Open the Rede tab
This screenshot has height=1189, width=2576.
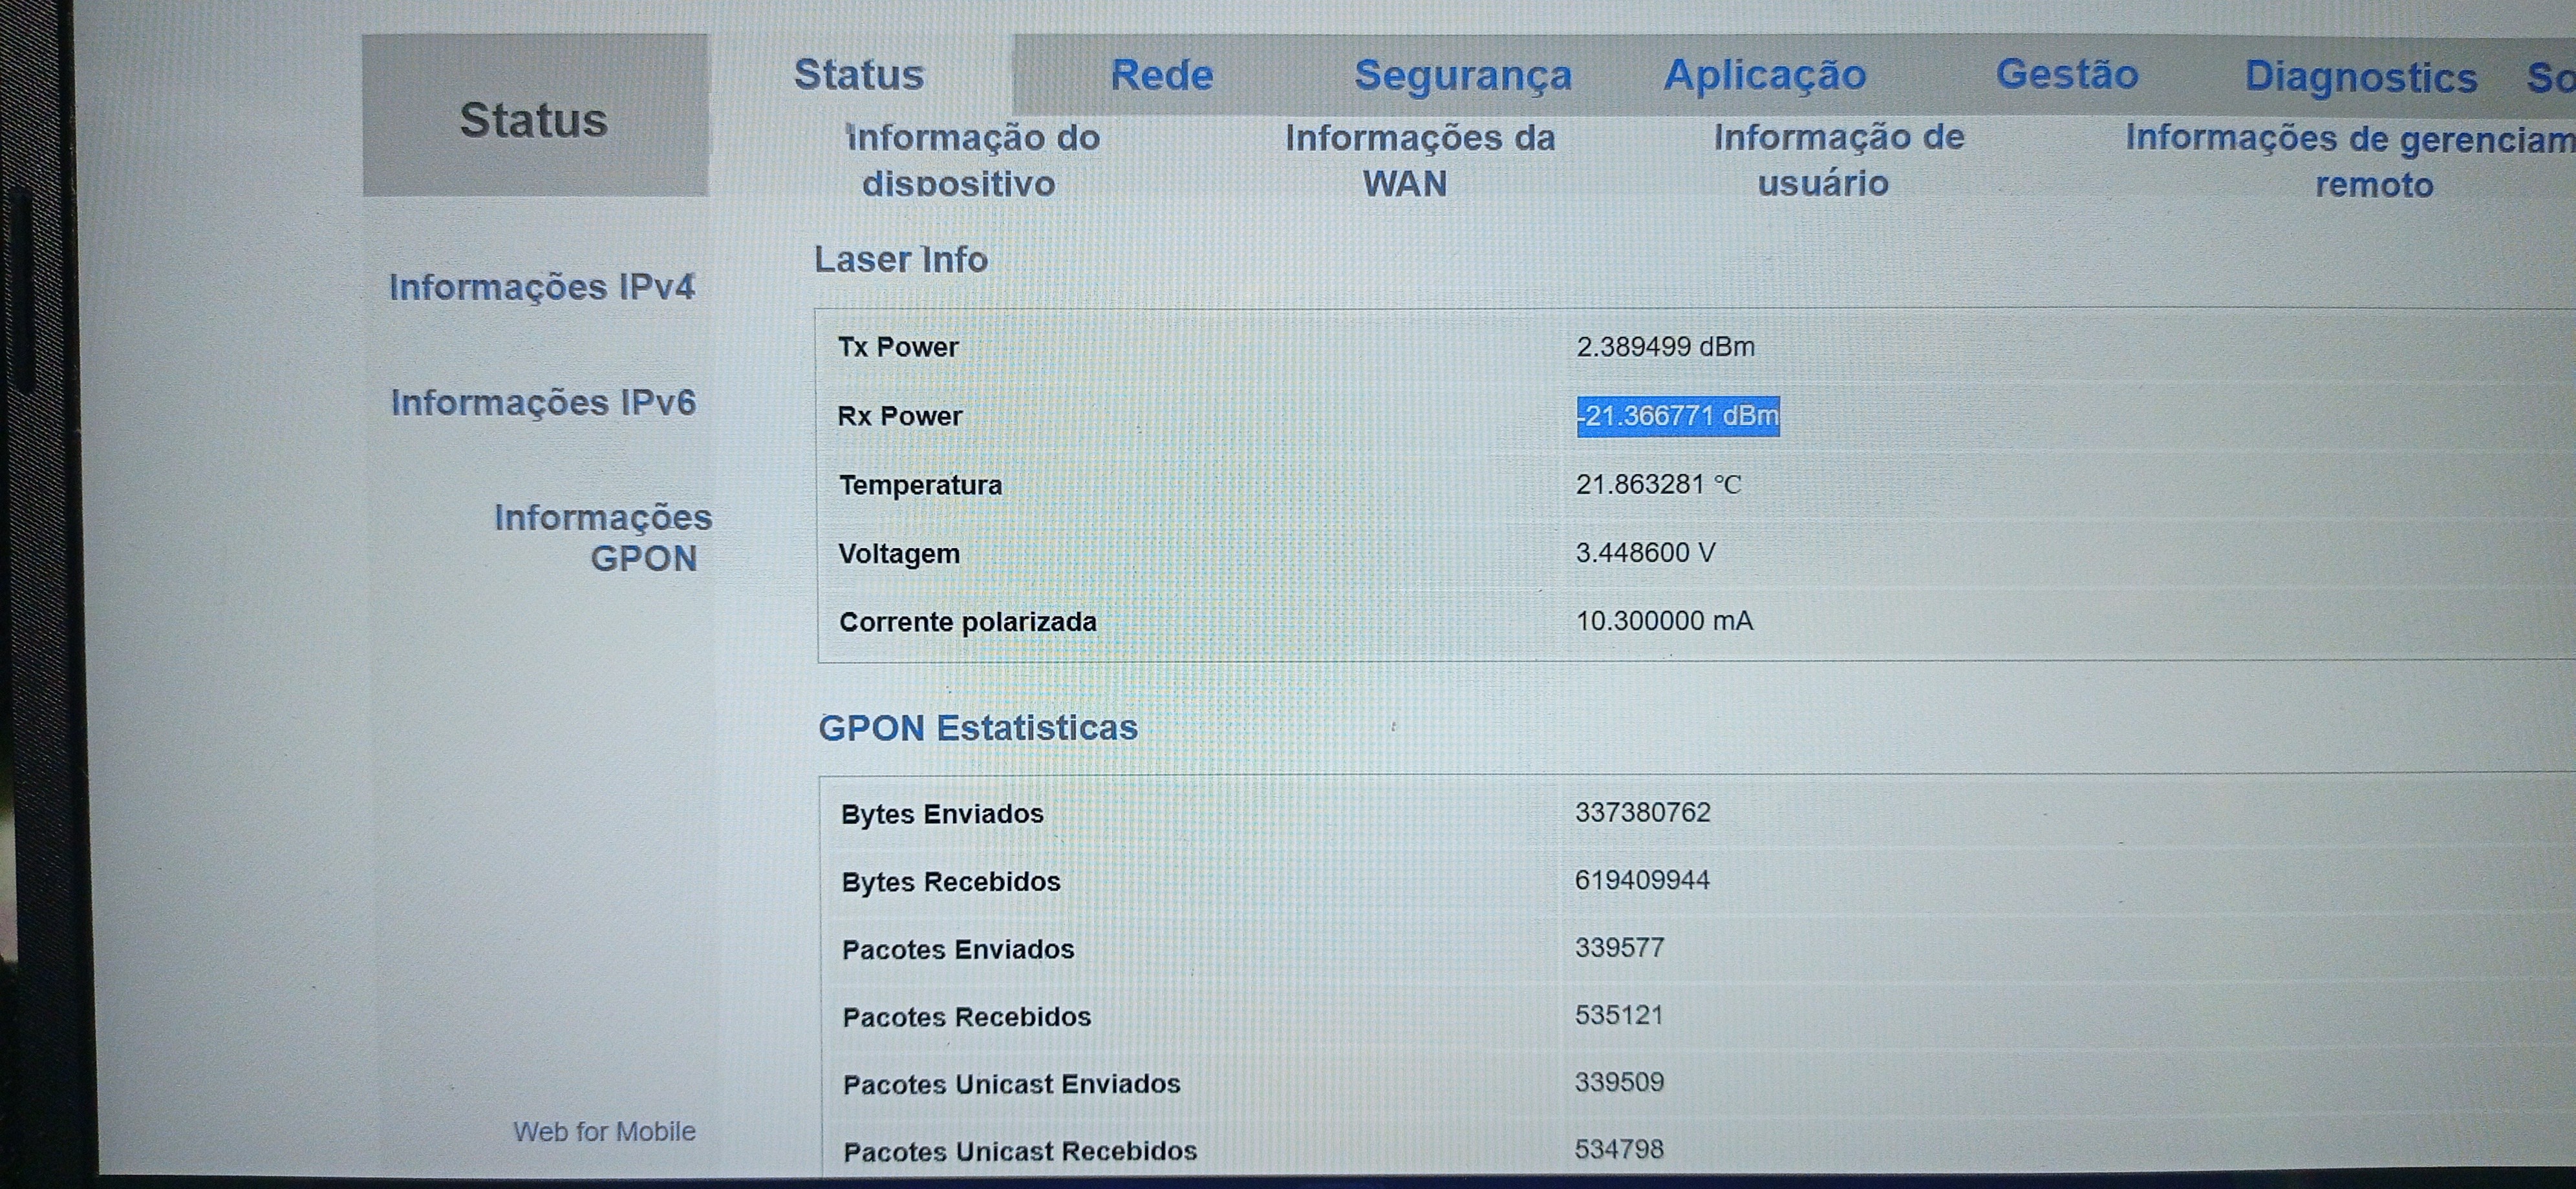click(x=1161, y=76)
